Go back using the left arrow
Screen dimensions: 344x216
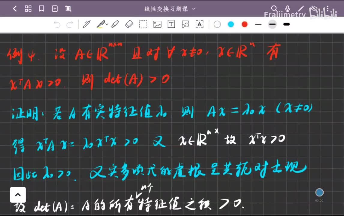(x=15, y=9)
